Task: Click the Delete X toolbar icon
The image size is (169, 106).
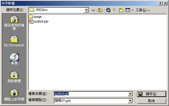Action: pos(115,10)
